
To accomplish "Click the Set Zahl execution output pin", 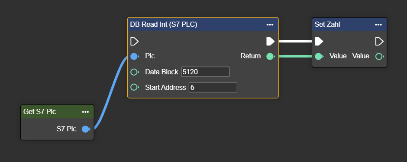I will point(379,41).
